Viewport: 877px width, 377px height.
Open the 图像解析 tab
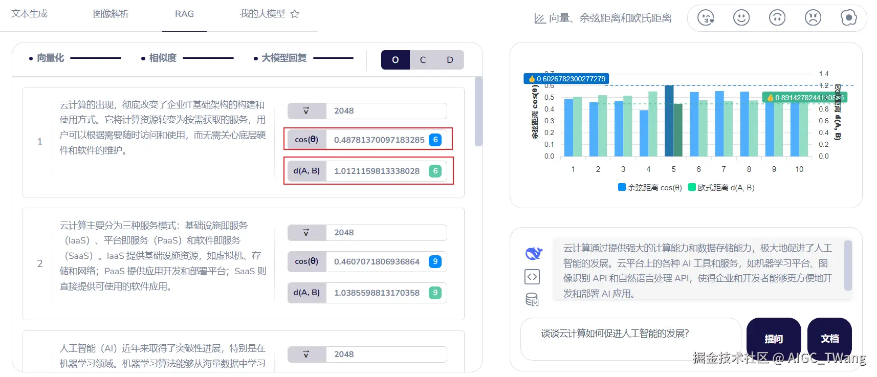[111, 14]
